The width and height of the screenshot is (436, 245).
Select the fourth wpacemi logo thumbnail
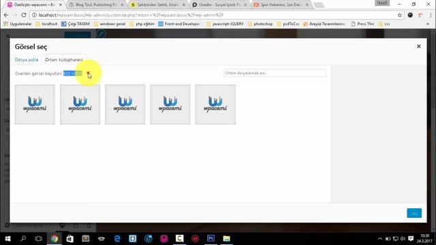pos(170,104)
